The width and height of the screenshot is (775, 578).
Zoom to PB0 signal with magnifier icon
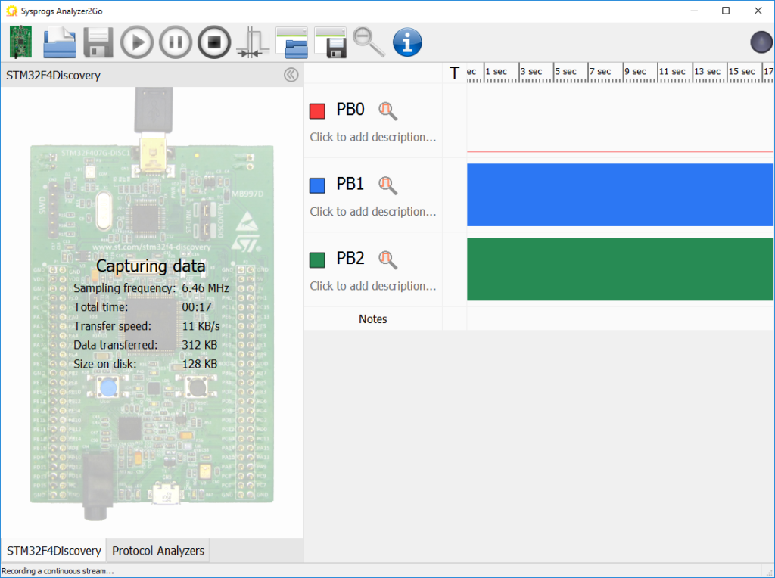click(387, 111)
